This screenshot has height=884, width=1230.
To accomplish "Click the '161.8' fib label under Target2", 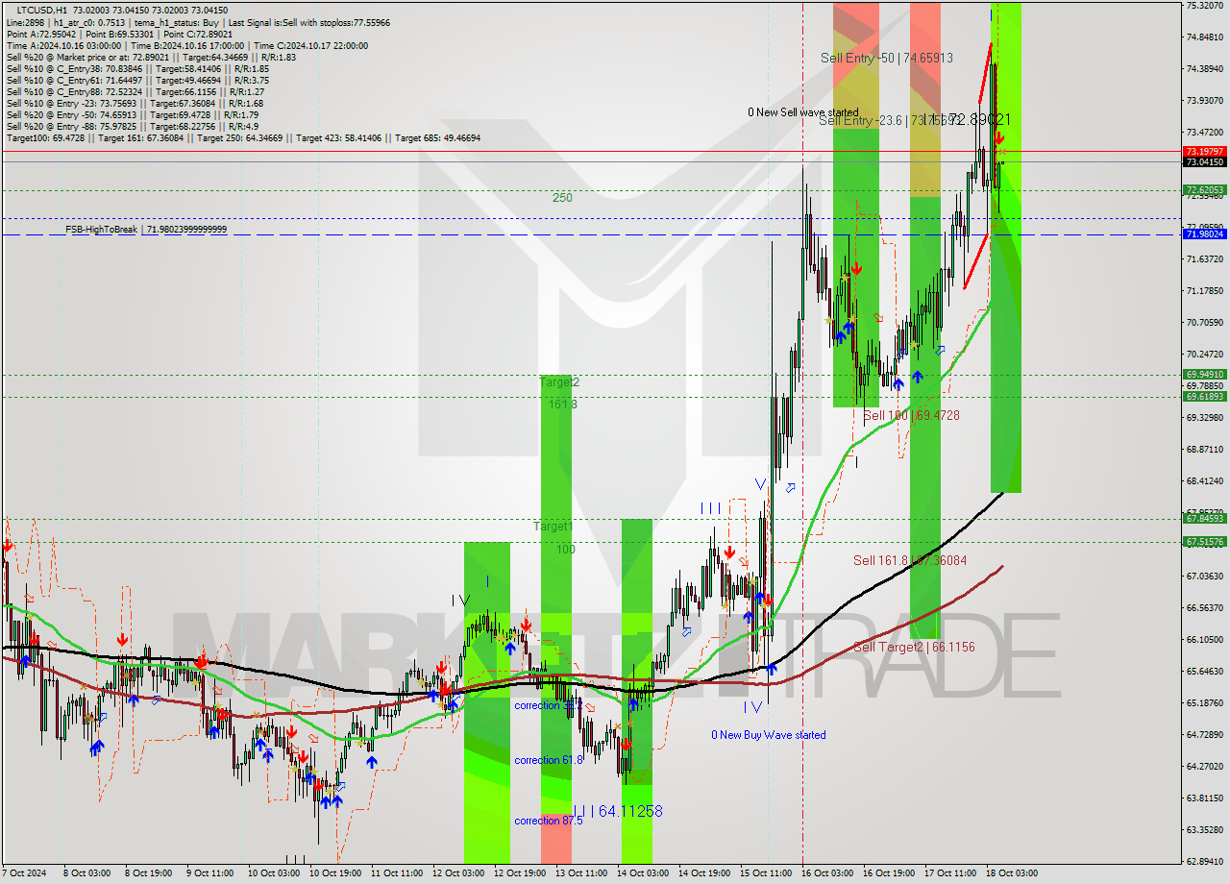I will pos(562,405).
